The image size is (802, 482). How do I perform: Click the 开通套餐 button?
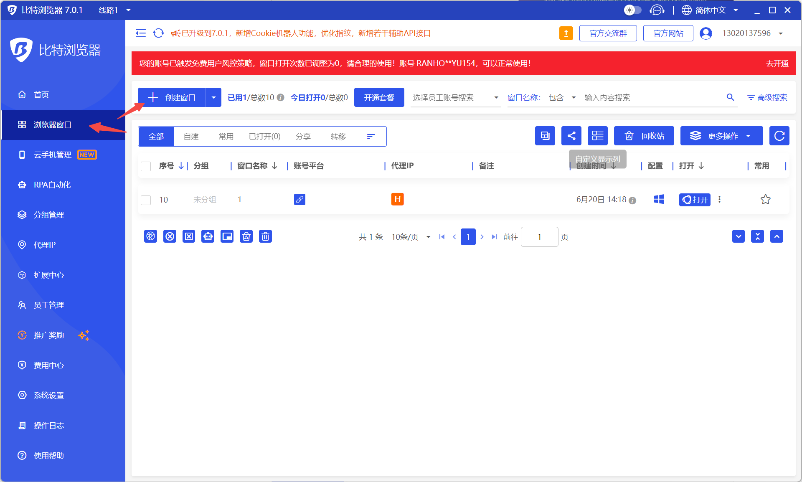point(379,97)
